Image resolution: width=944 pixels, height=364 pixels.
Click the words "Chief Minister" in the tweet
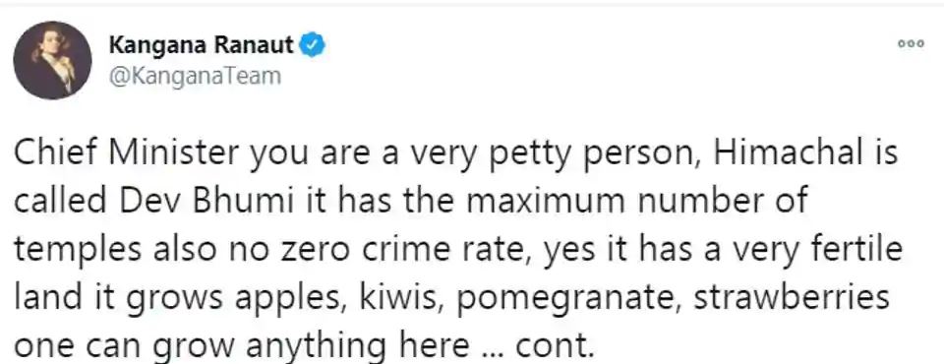[x=127, y=153]
